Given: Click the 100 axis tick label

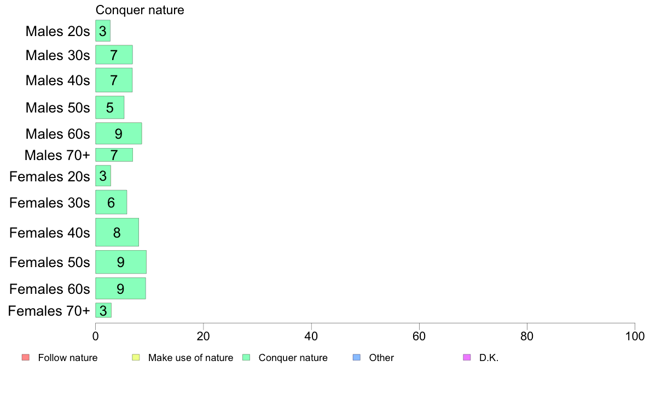Looking at the screenshot, I should 635,336.
